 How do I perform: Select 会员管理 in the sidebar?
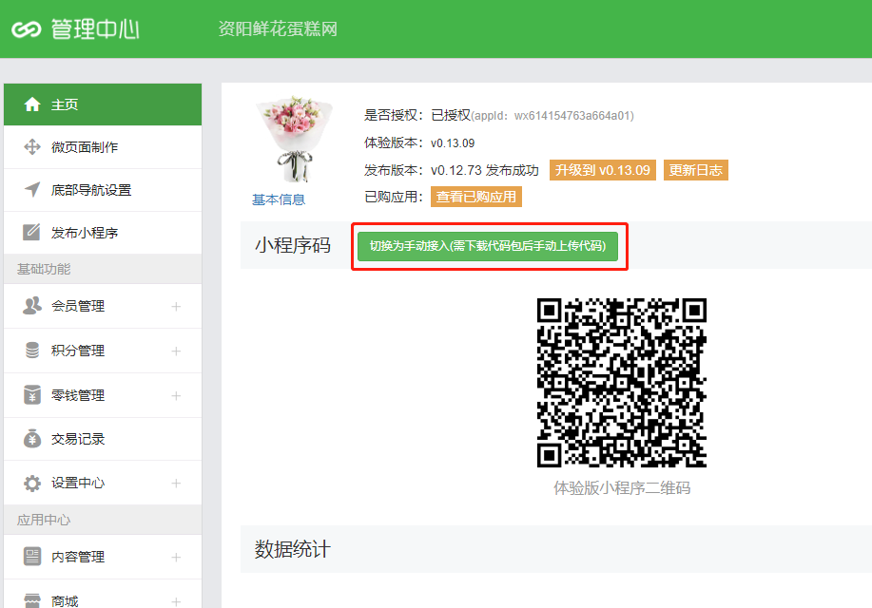103,306
